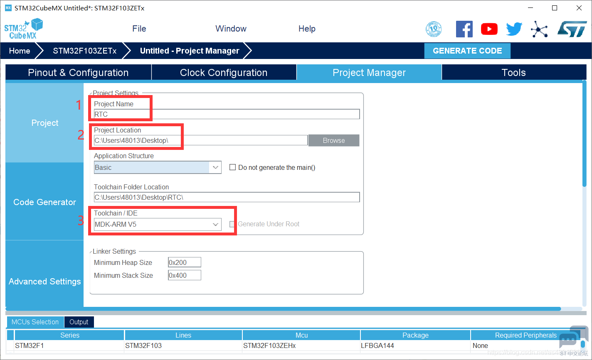Open the Tools tab
592x360 pixels.
[x=514, y=72]
